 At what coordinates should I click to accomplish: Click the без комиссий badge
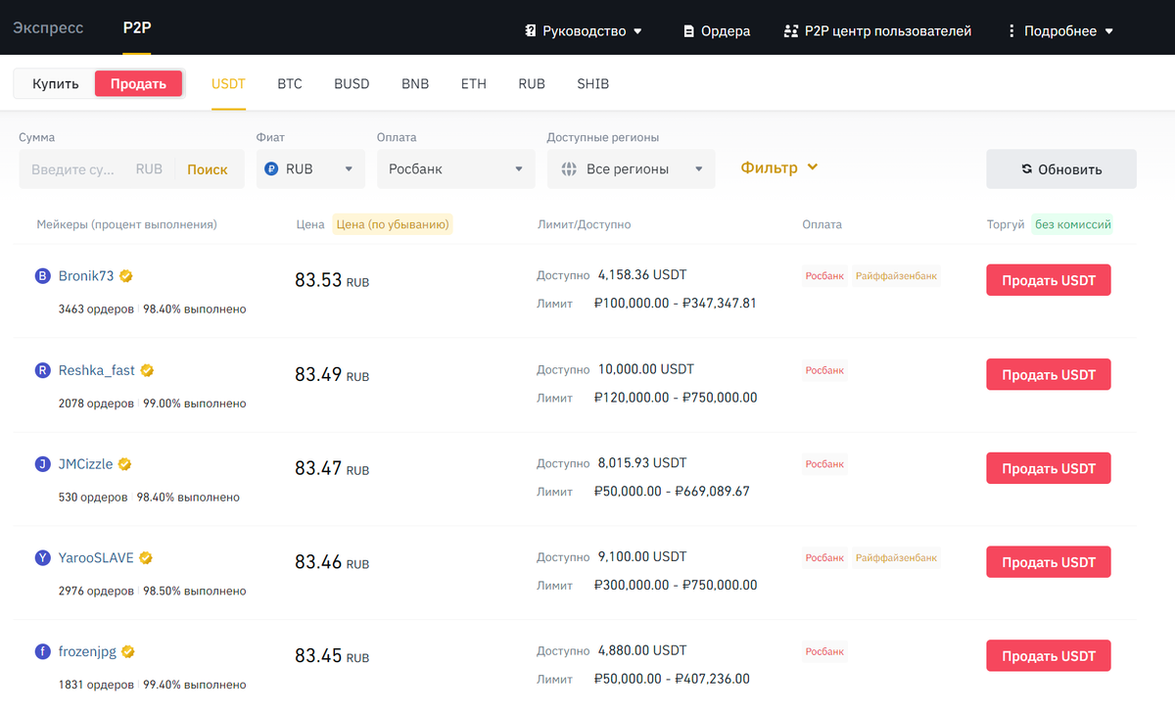(x=1073, y=224)
